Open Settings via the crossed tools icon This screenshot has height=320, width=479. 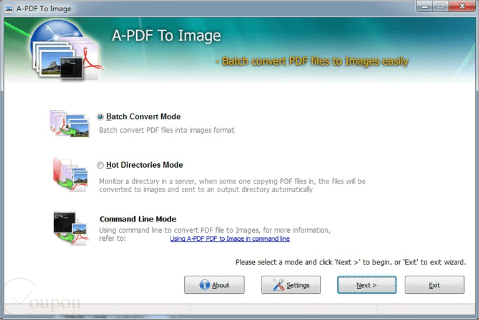coord(279,284)
